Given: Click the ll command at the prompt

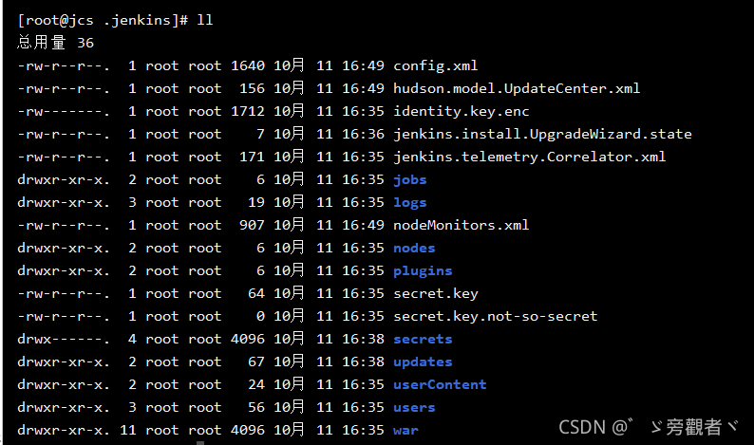Looking at the screenshot, I should [x=204, y=20].
